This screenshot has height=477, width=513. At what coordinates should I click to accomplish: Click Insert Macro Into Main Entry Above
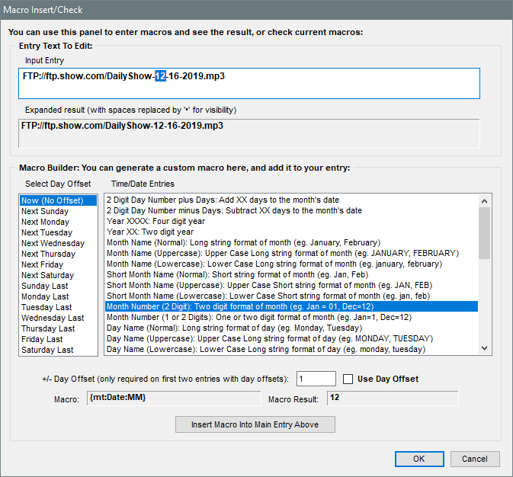point(255,424)
